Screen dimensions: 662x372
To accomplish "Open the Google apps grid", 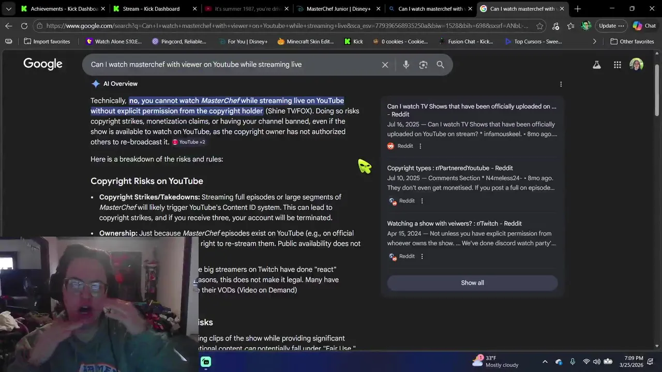I will point(618,65).
